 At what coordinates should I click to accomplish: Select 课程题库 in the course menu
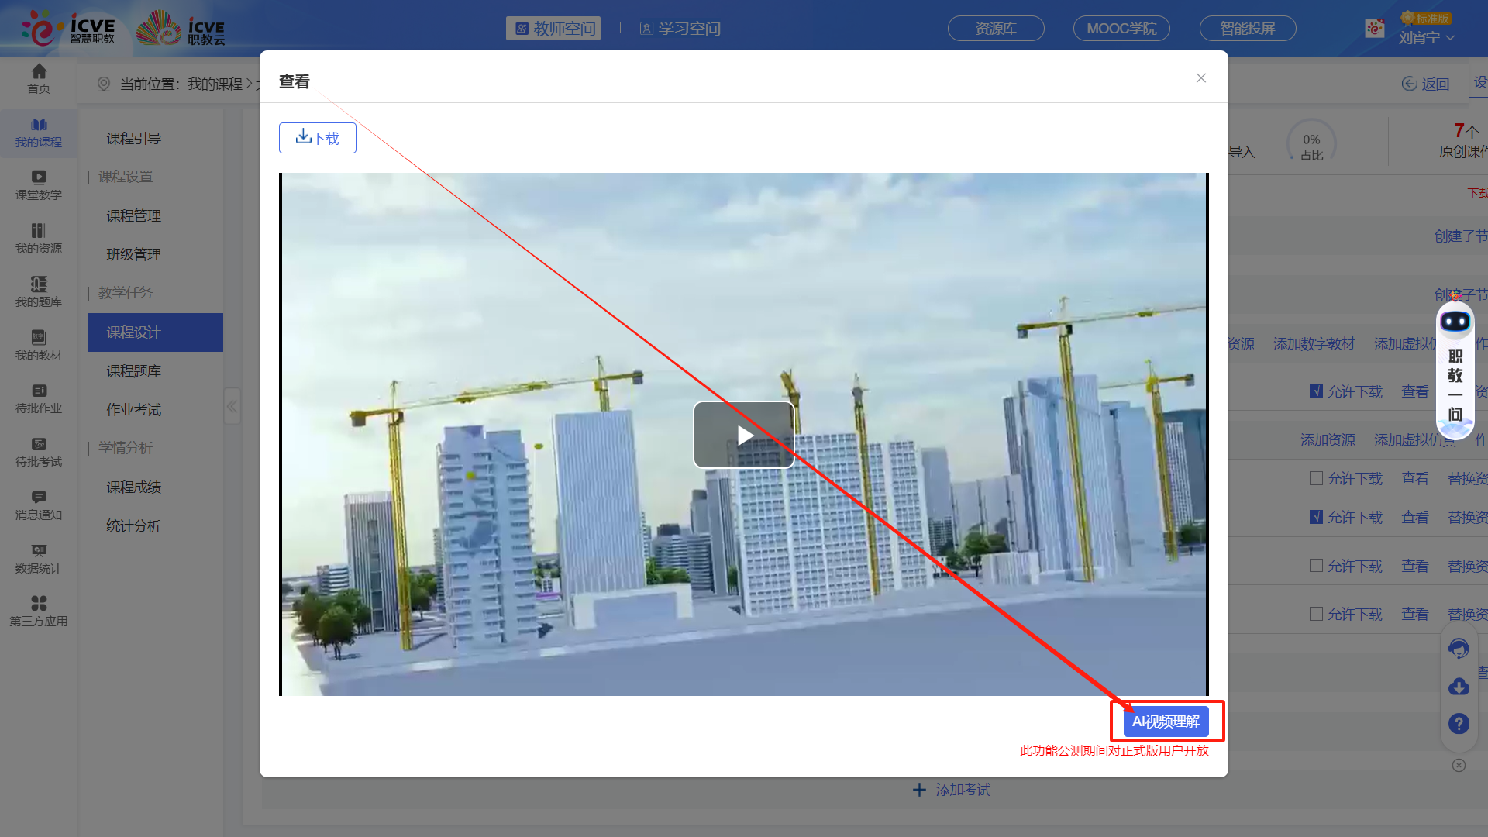134,371
